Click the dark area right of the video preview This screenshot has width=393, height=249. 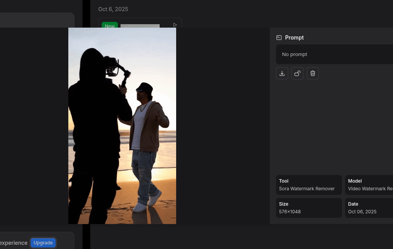coord(223,126)
